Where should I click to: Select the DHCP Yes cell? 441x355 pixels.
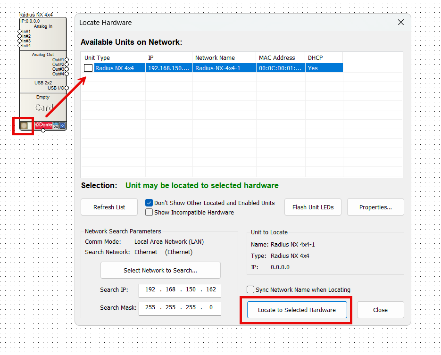pyautogui.click(x=324, y=68)
